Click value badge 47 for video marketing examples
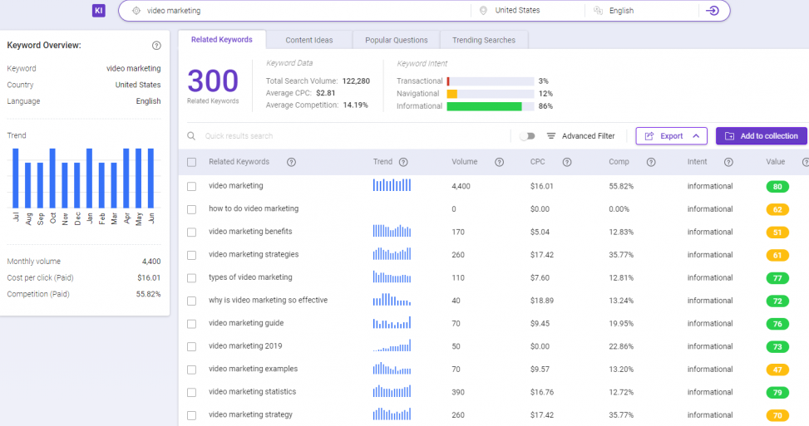809x426 pixels. 777,370
